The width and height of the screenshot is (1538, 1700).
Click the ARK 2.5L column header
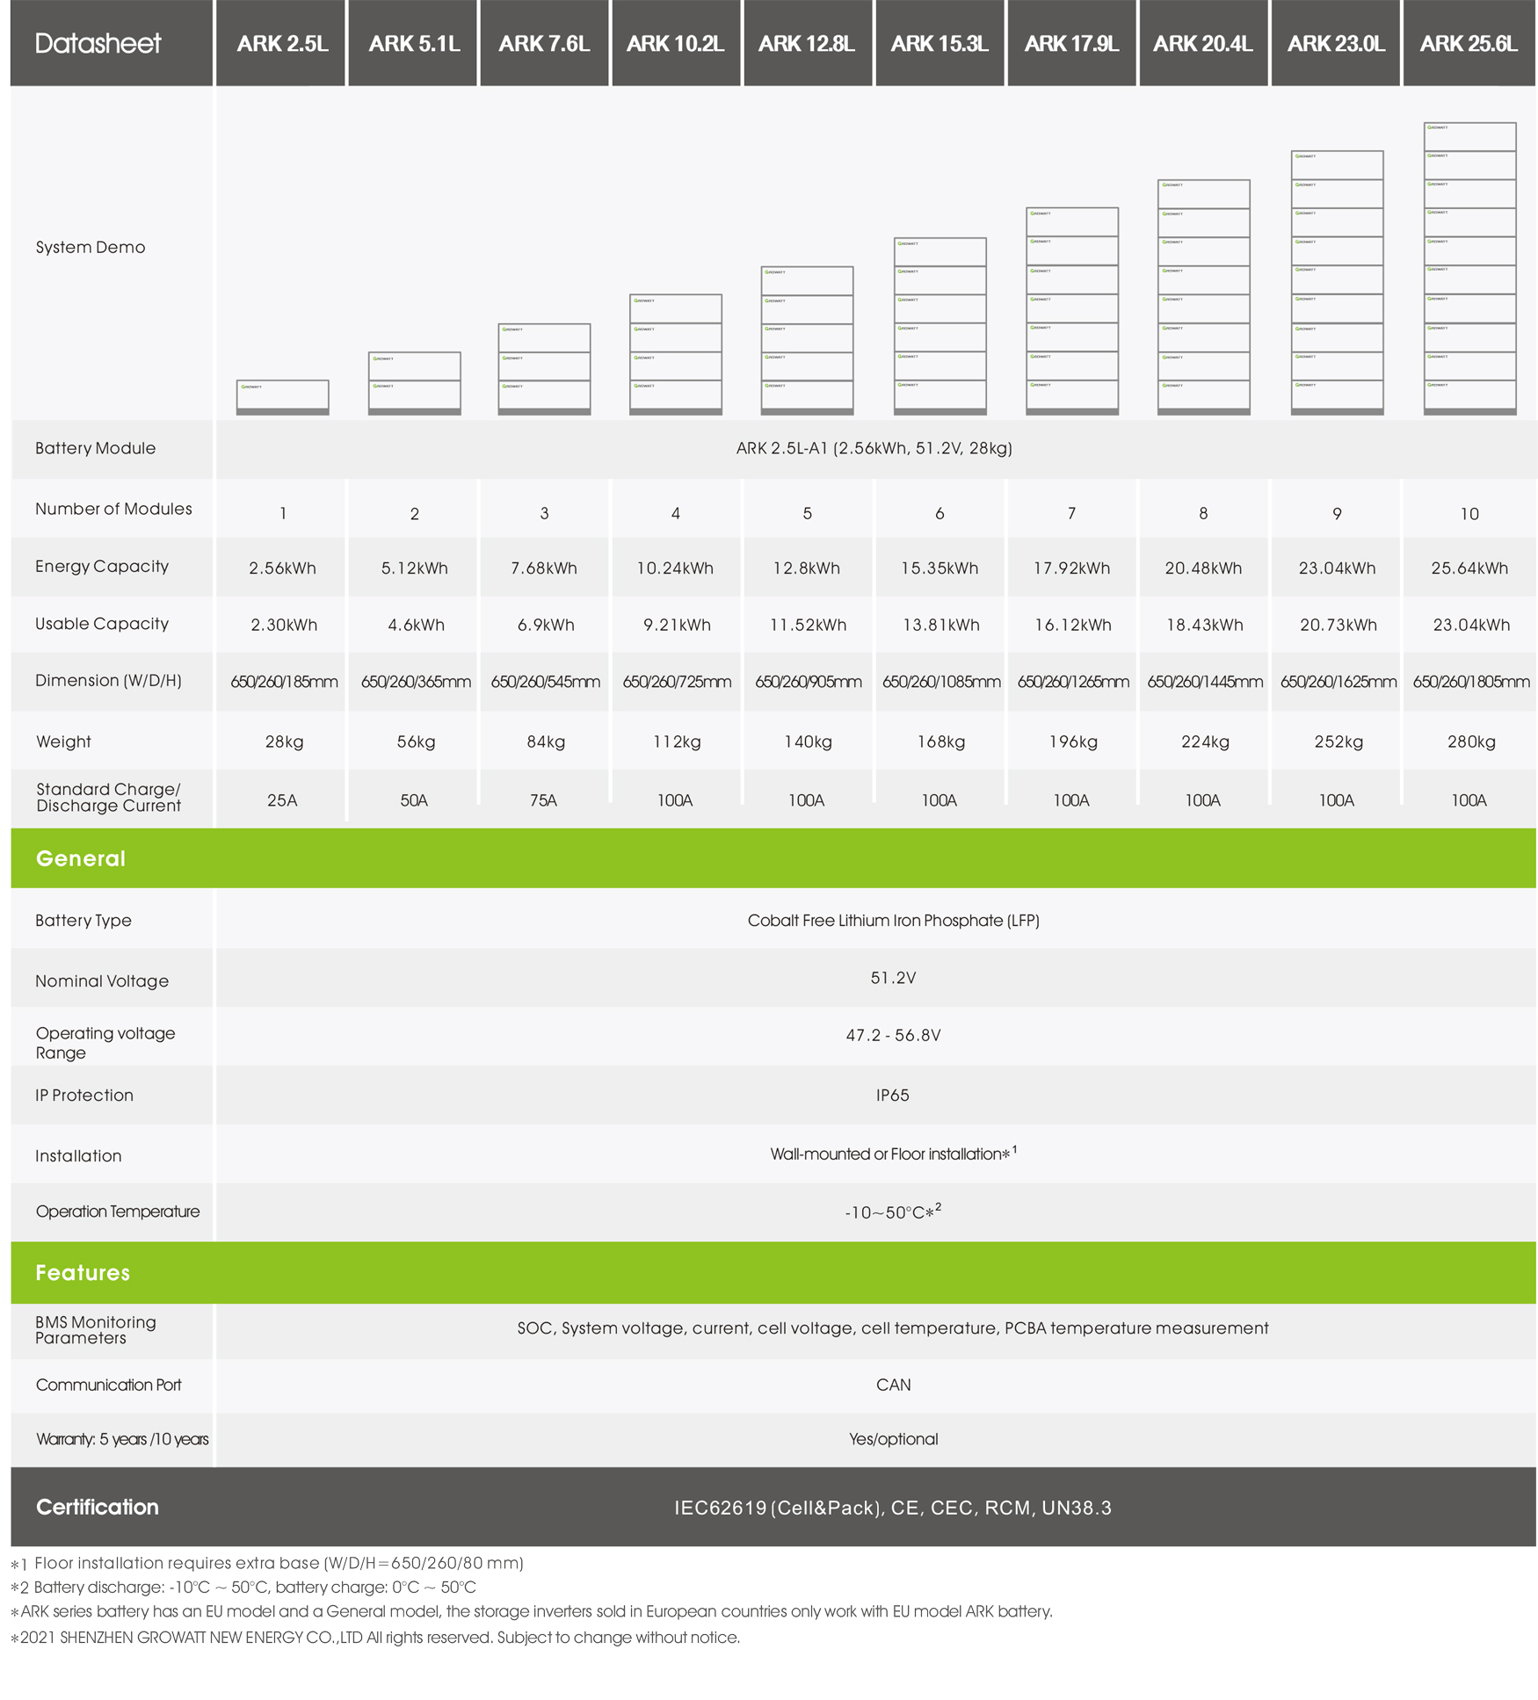point(281,43)
